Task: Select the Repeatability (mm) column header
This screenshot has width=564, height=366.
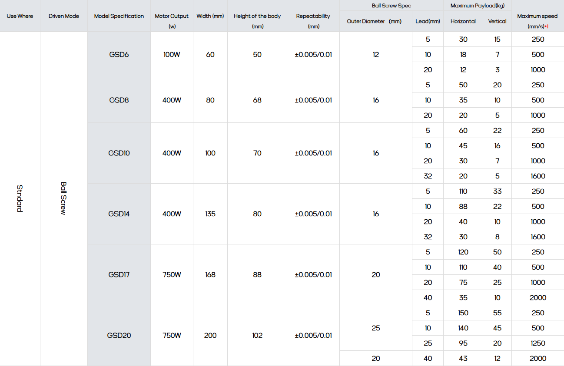Action: 313,20
